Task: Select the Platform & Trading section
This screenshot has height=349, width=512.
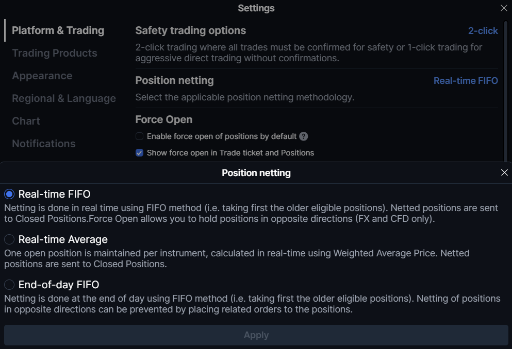Action: pyautogui.click(x=58, y=30)
